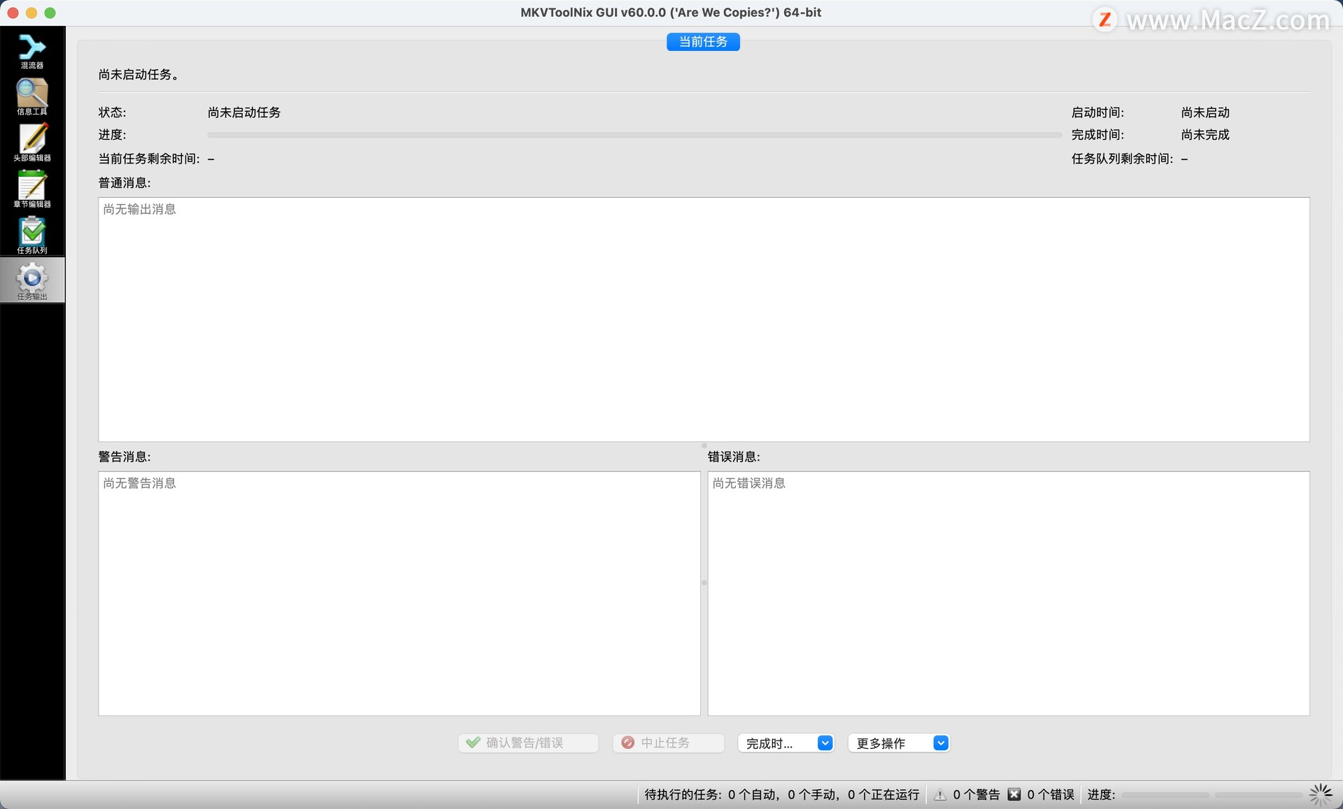Click the task 进度 progress bar
The width and height of the screenshot is (1343, 809).
634,135
